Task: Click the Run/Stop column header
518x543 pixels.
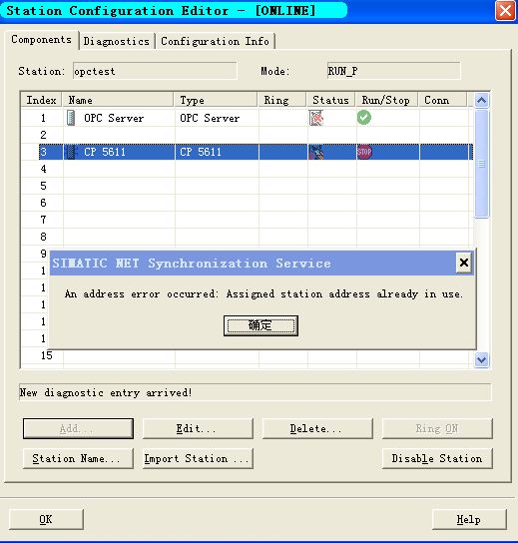Action: tap(387, 100)
